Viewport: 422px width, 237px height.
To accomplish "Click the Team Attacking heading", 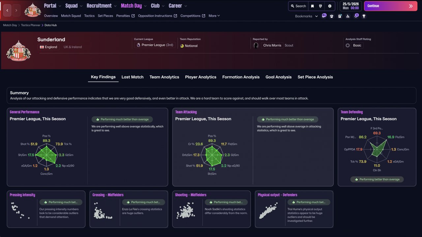I will pyautogui.click(x=186, y=112).
